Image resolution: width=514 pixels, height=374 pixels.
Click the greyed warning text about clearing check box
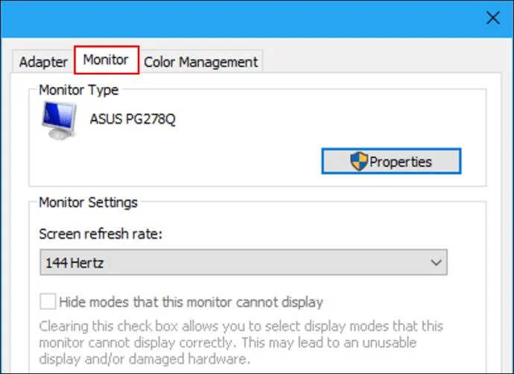point(241,343)
